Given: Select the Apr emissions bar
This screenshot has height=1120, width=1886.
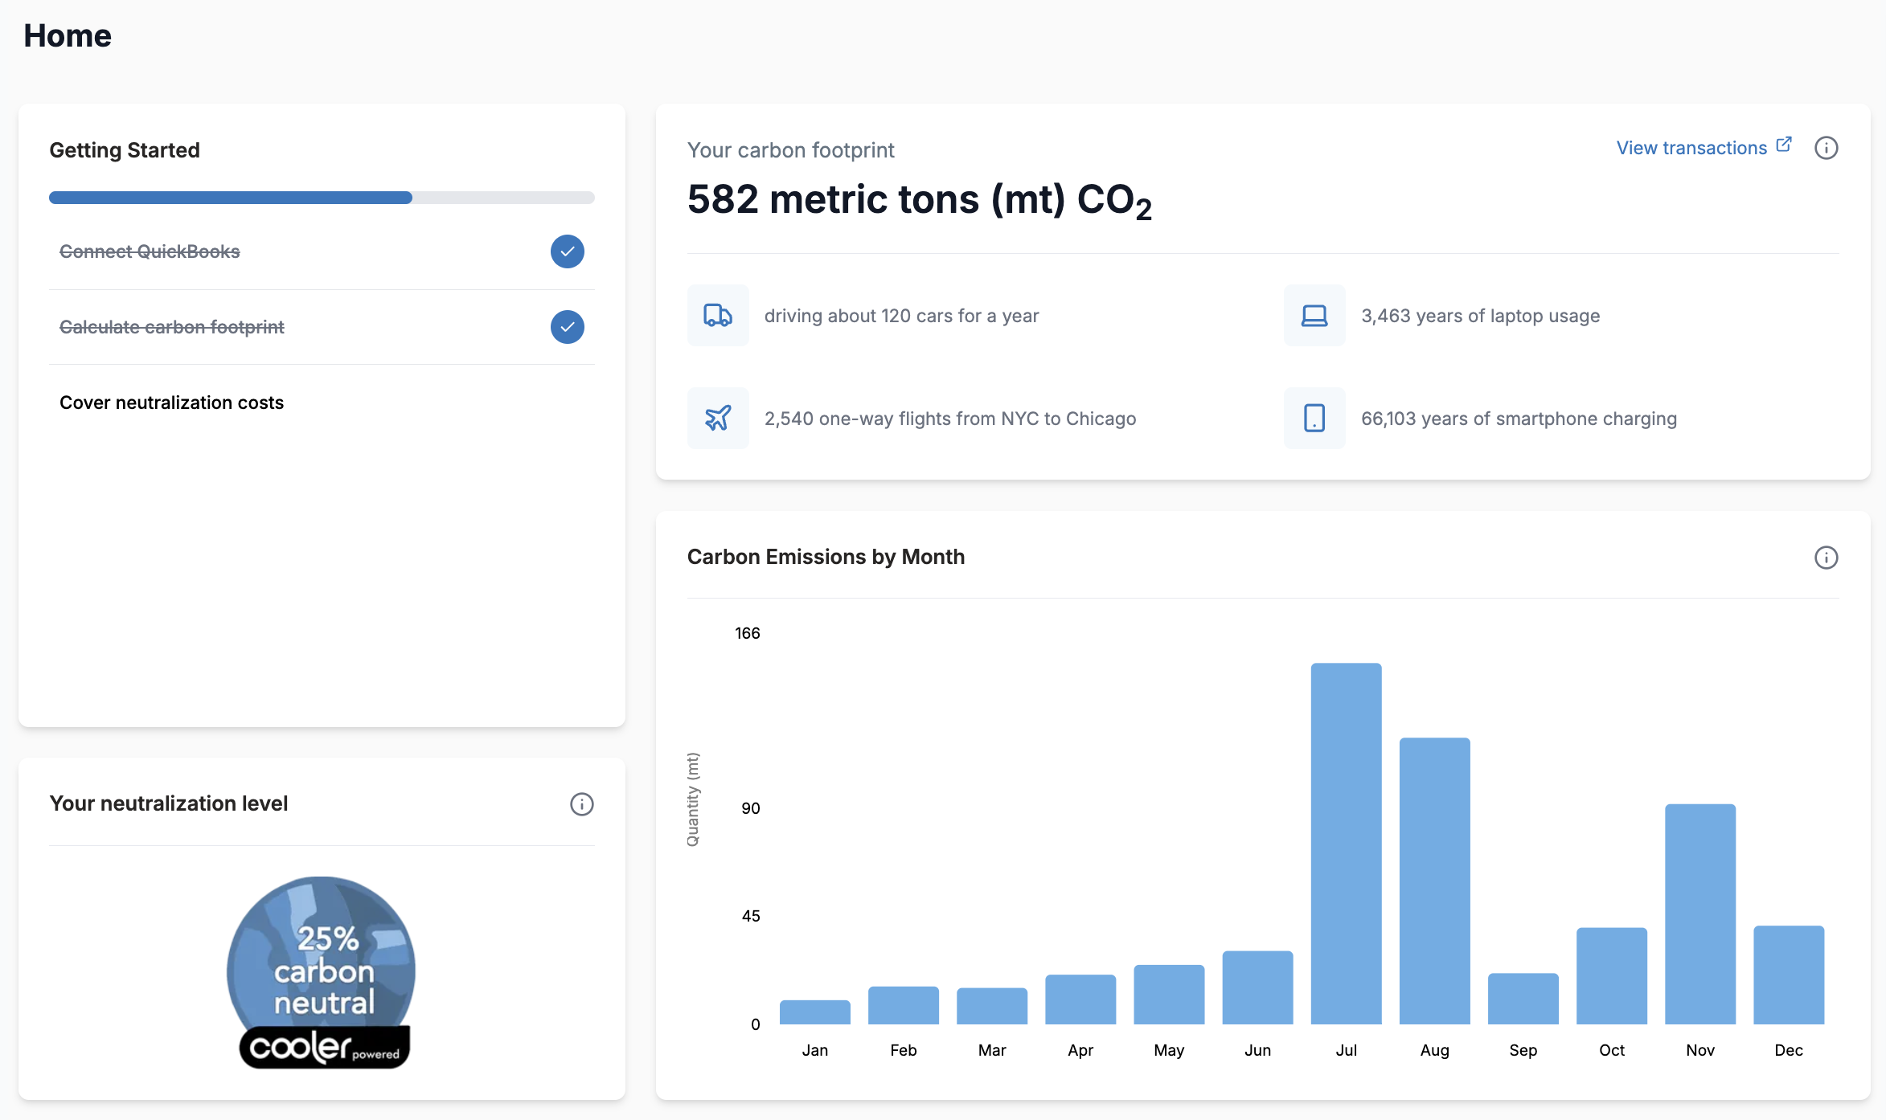Looking at the screenshot, I should (1080, 999).
